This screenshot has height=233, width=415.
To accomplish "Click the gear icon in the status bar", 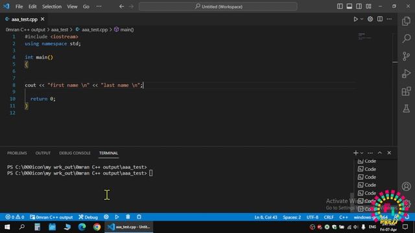I will [x=106, y=217].
